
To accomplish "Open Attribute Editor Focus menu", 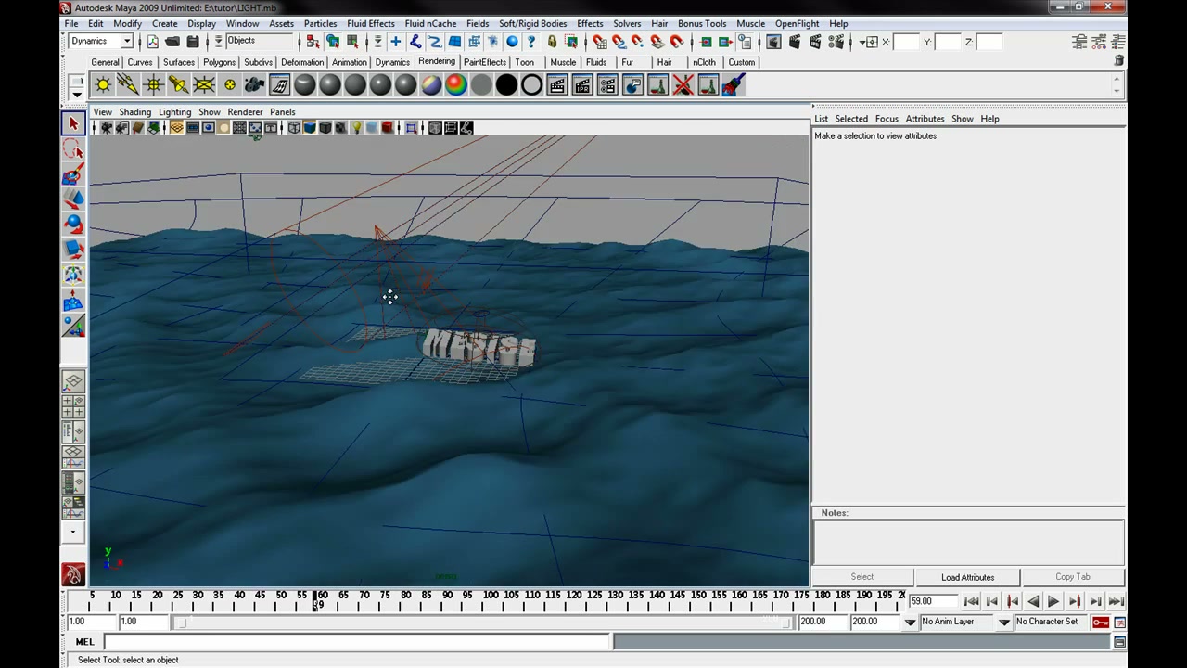I will click(887, 119).
